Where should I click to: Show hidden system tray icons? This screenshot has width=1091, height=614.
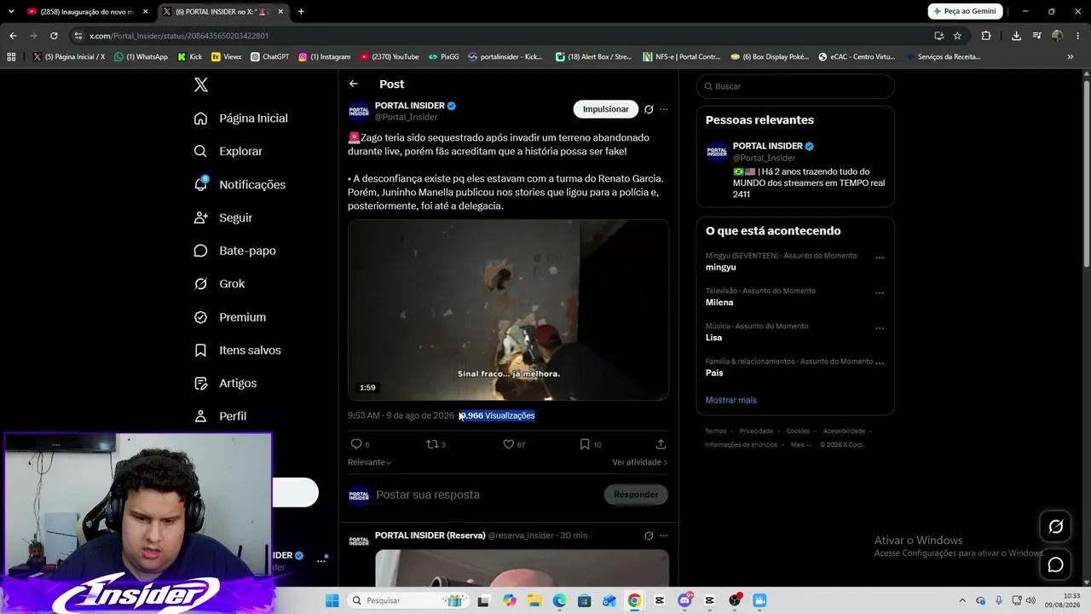[x=962, y=600]
